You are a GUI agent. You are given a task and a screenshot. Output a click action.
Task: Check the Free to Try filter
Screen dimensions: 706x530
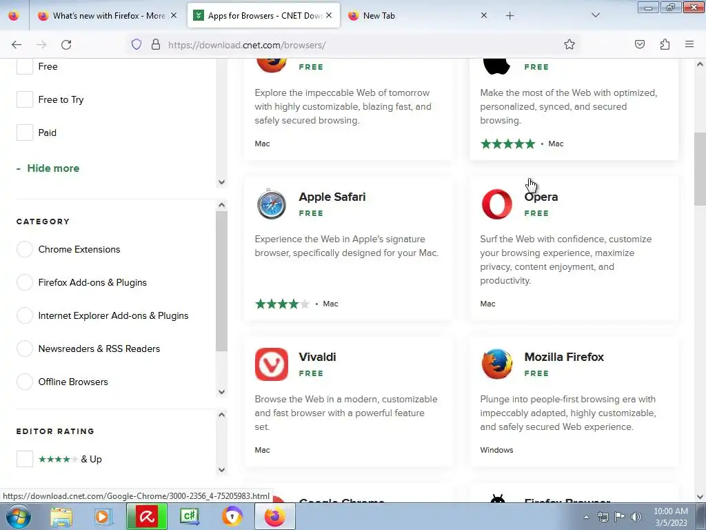(x=25, y=99)
